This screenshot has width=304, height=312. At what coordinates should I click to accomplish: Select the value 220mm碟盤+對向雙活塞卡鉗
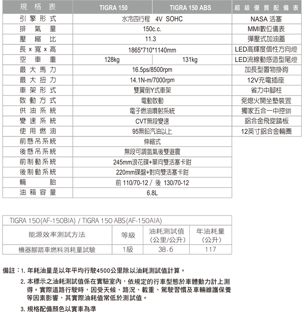click(152, 172)
